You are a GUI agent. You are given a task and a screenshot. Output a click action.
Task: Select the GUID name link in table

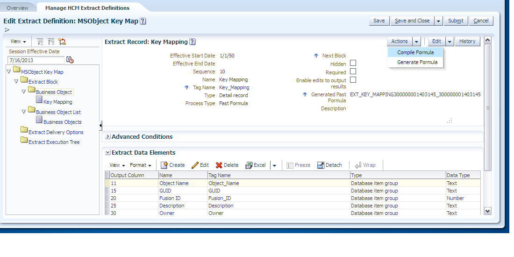[165, 191]
